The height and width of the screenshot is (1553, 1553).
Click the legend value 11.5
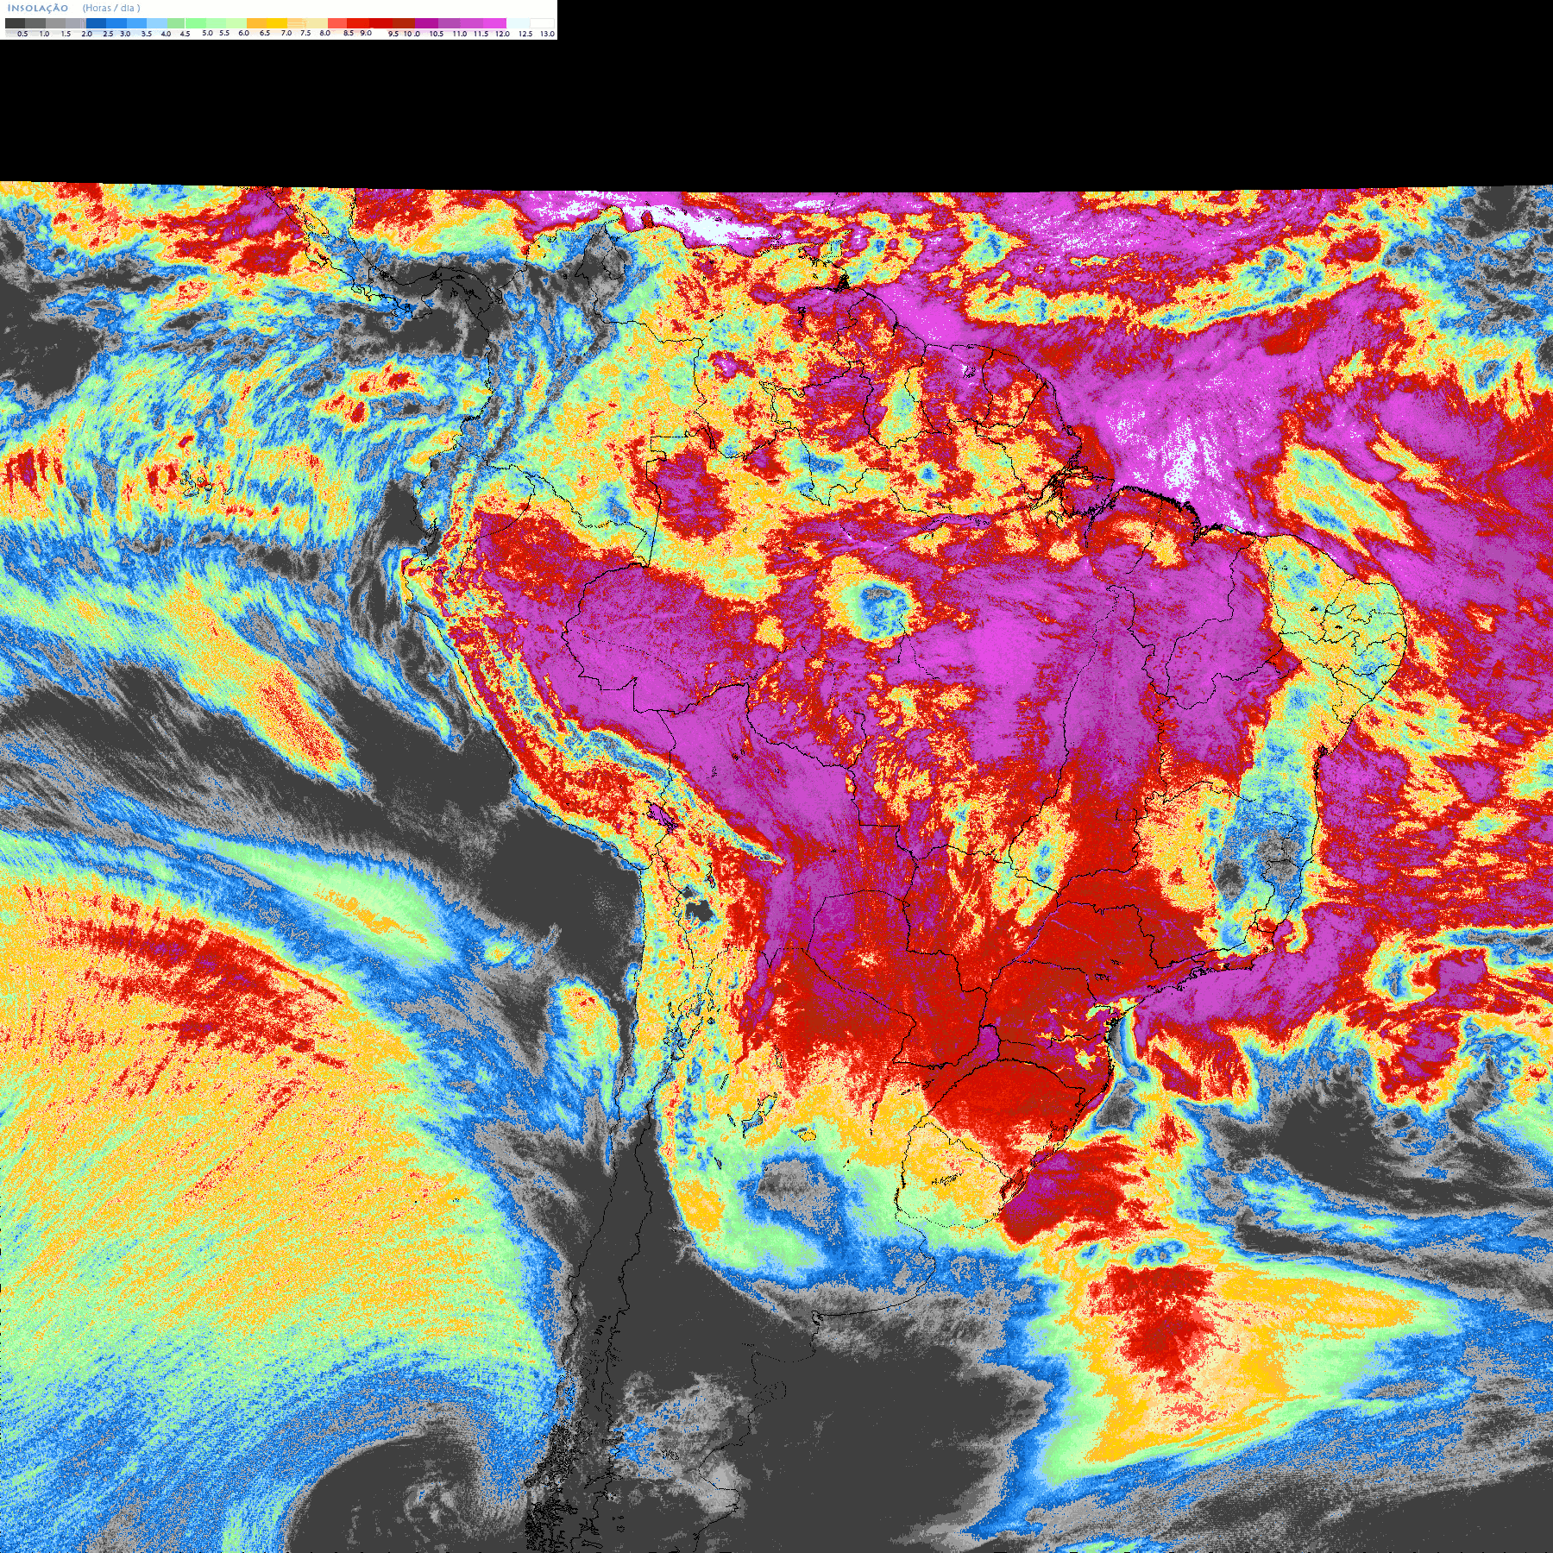(481, 34)
